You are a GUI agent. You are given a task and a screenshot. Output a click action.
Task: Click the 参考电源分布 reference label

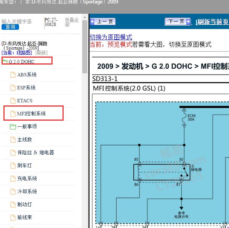[181, 215]
